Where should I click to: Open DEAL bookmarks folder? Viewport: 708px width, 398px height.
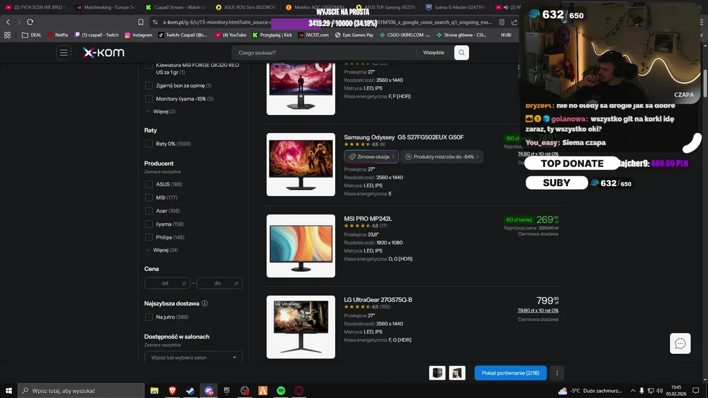(32, 35)
